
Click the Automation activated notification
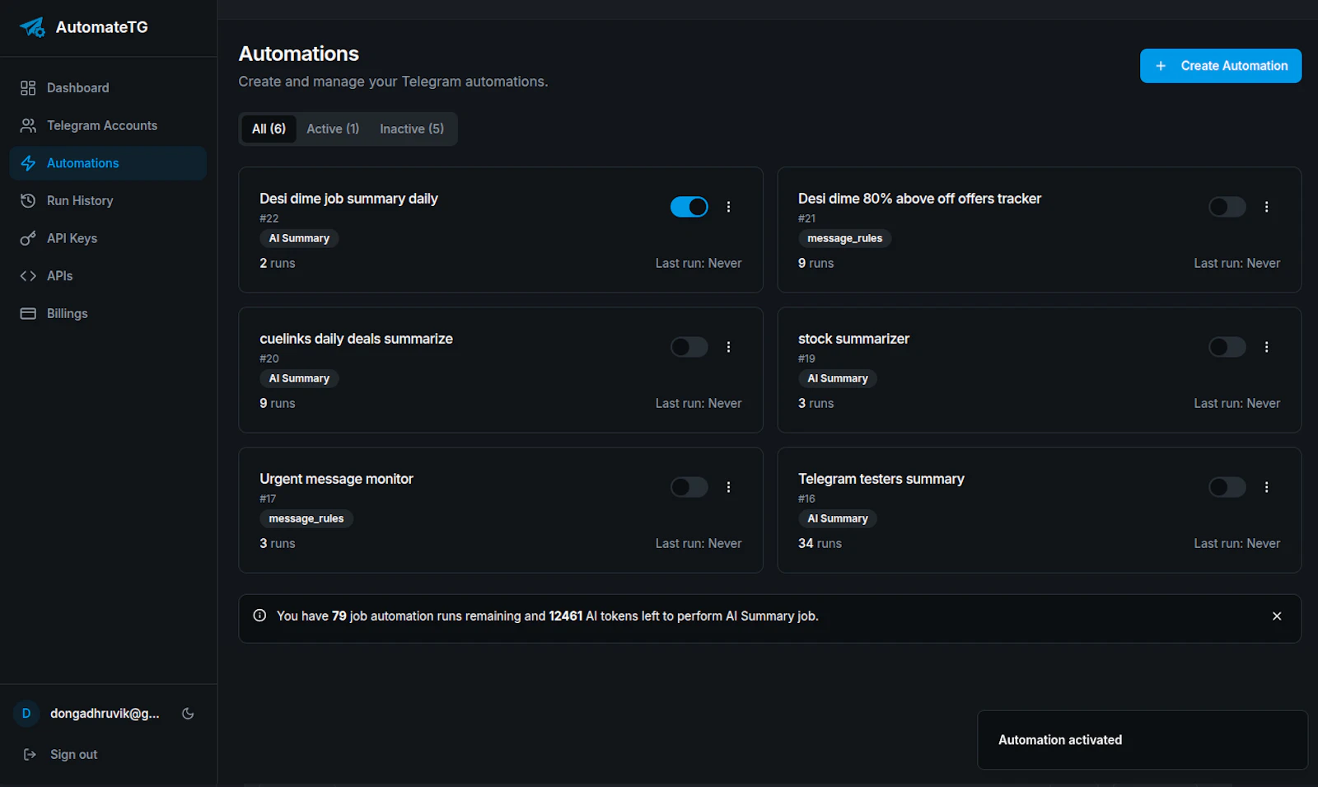(1143, 740)
